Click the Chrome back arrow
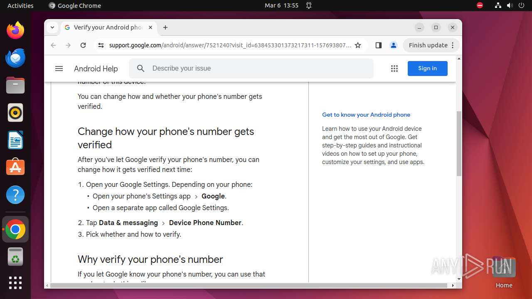The image size is (532, 299). (53, 45)
